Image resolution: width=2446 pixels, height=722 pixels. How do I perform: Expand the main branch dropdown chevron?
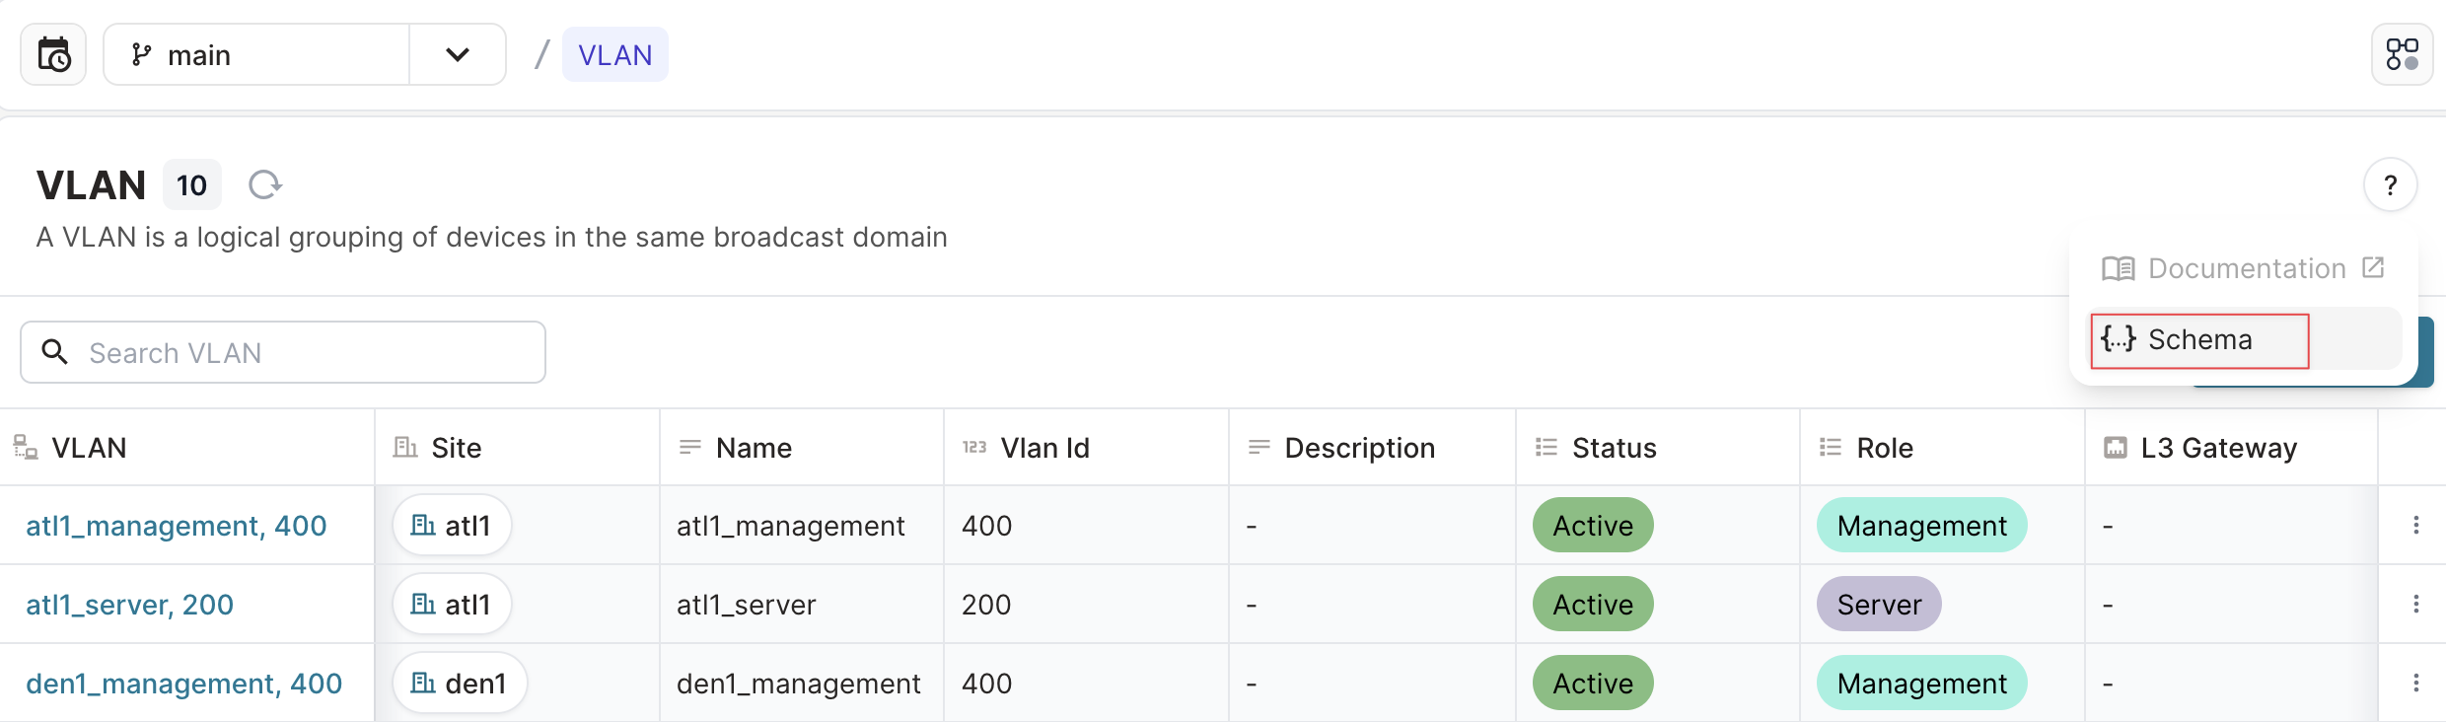[x=457, y=54]
